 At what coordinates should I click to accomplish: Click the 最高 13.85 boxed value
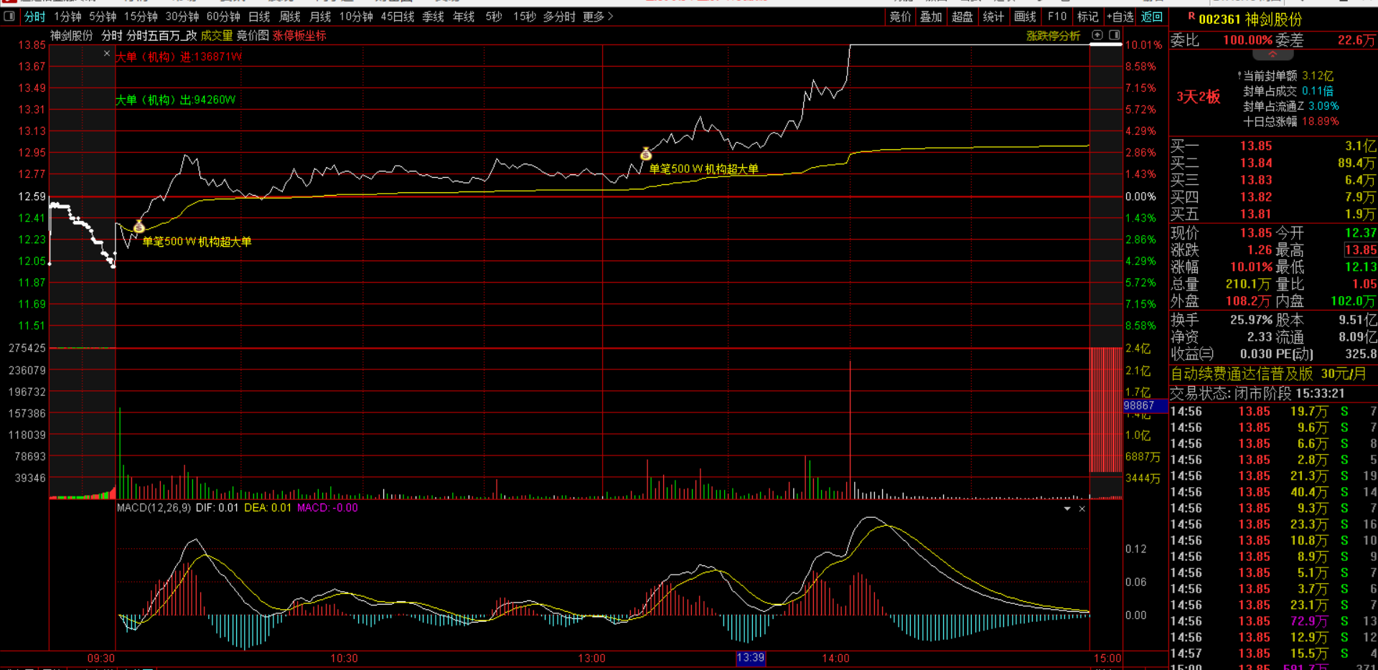1361,250
